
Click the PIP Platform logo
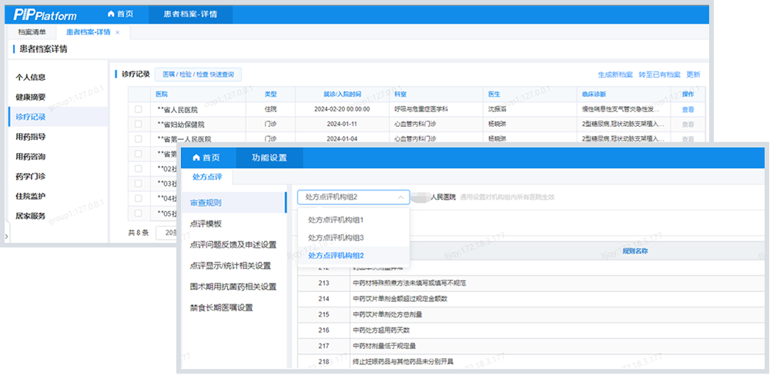click(46, 15)
